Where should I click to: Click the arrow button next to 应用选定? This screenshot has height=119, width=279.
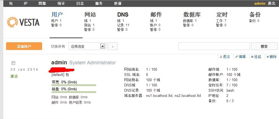point(113,46)
